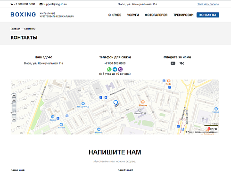231x173 pixels.
Task: Click the envelope icon beside support email
Action: 41,4
